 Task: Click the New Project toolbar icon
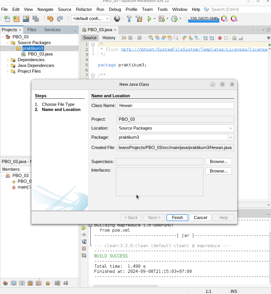pos(16,19)
